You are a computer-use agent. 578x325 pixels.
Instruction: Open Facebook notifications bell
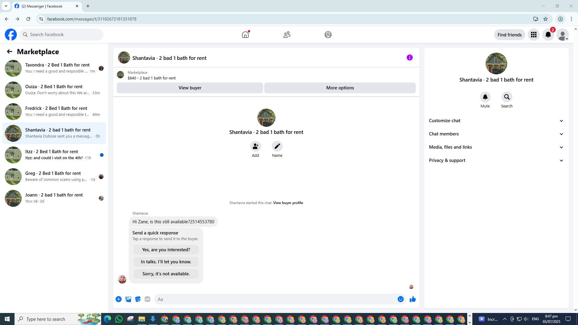548,35
